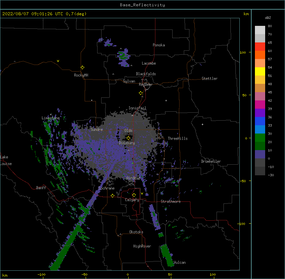Click the Limestone label

pyautogui.click(x=51, y=118)
